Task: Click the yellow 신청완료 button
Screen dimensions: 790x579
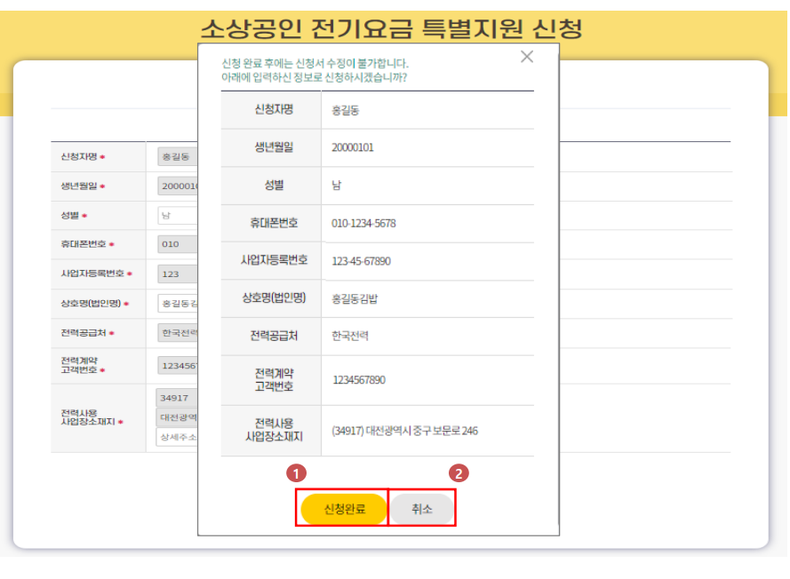Action: (x=343, y=507)
